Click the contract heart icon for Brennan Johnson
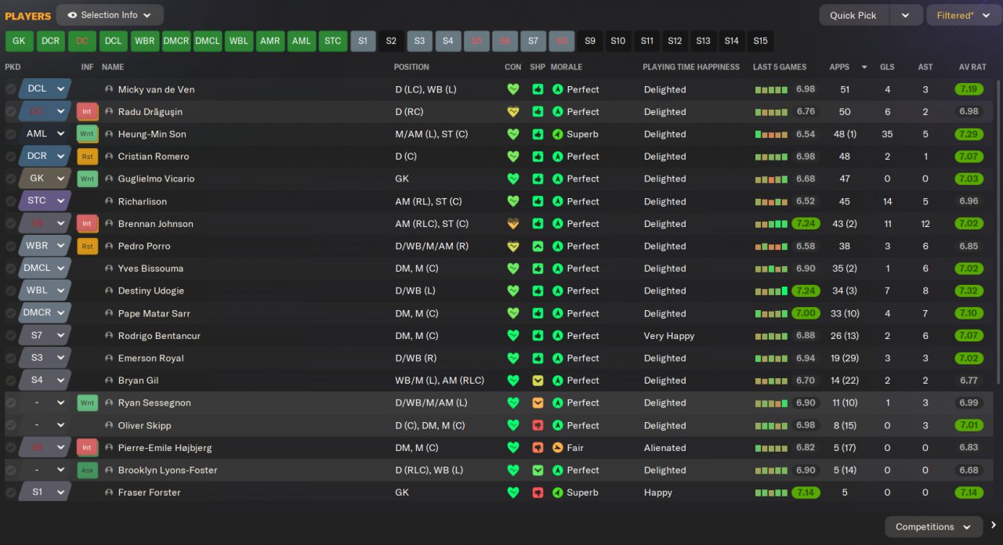 (x=513, y=224)
